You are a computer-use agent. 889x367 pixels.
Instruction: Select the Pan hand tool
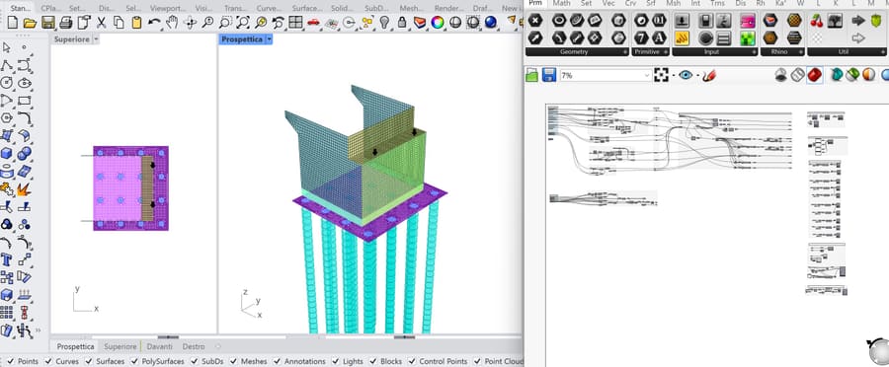[x=172, y=23]
